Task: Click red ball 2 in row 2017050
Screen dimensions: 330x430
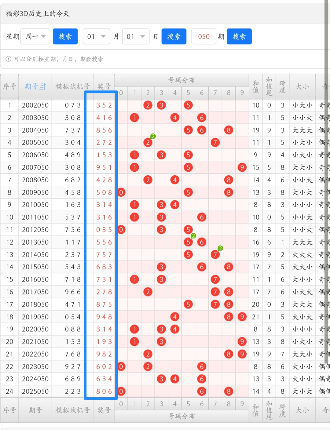Action: point(148,292)
